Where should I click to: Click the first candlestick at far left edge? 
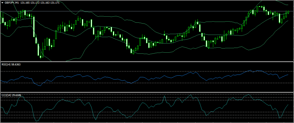pos(2,20)
